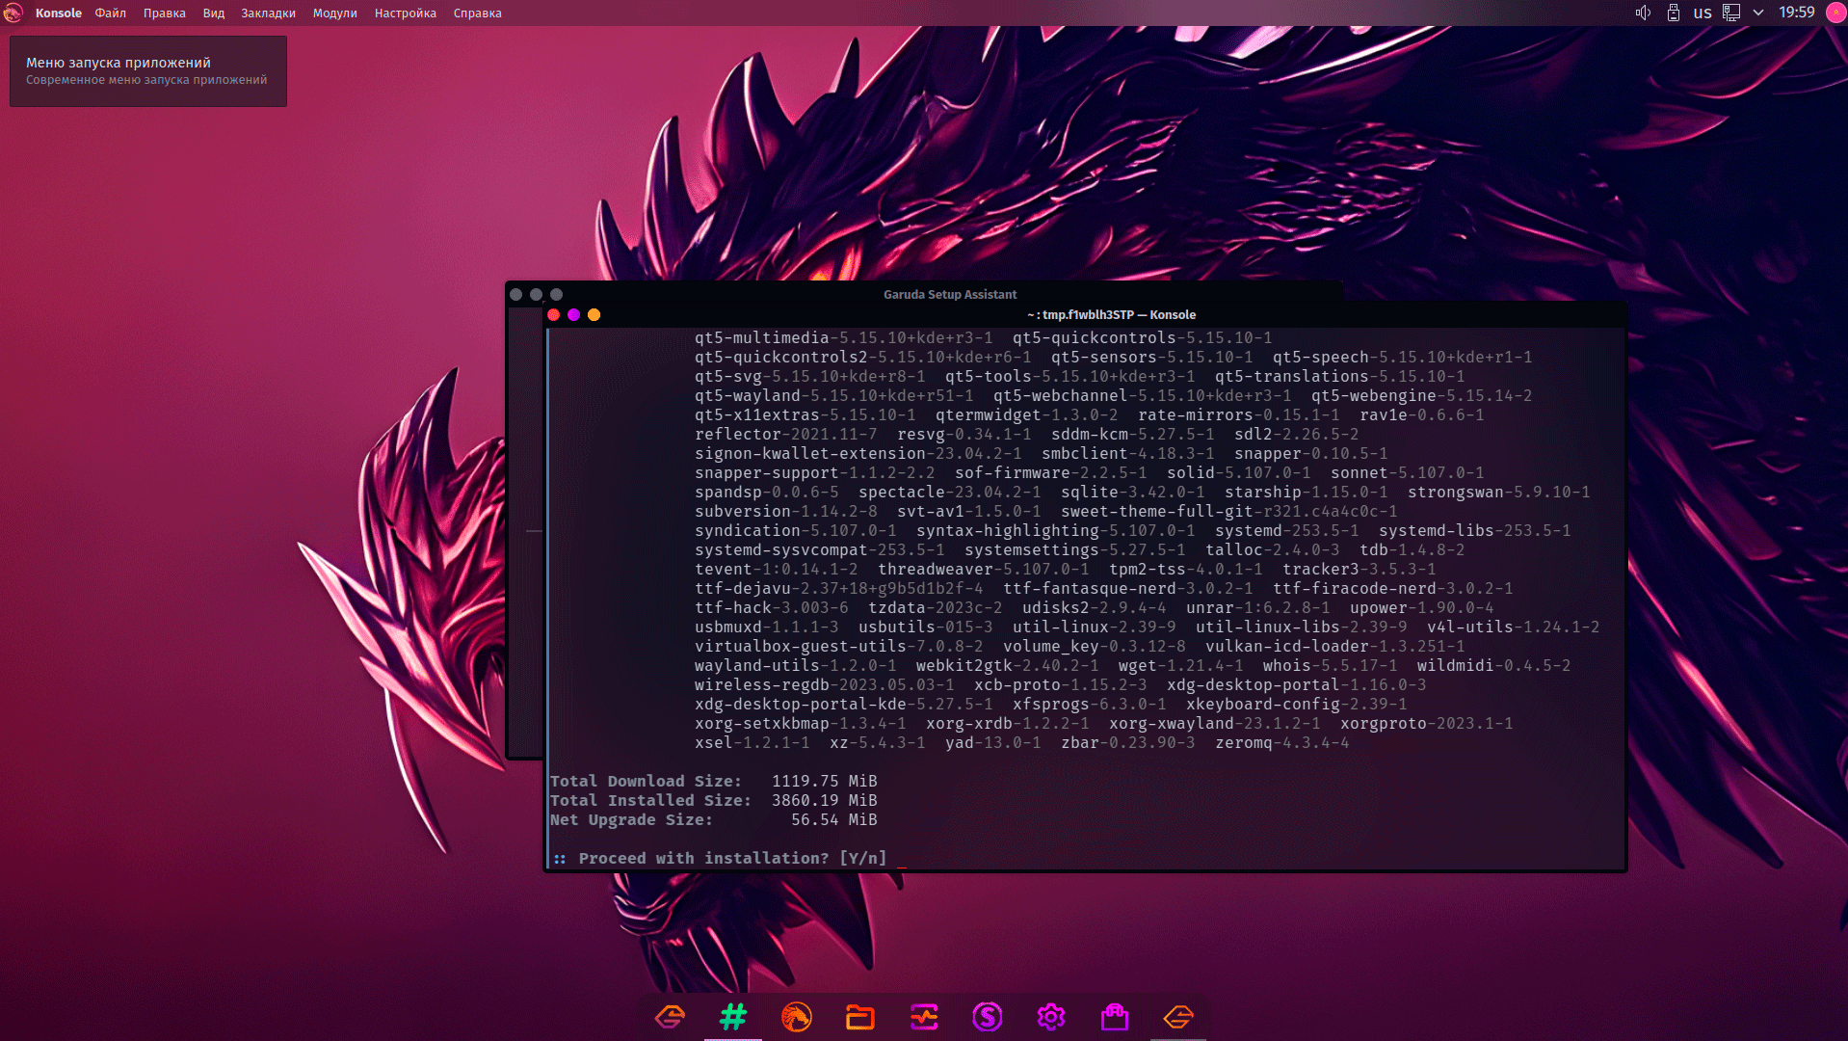Click the Garuda Setup Assistant title bar
The height and width of the screenshot is (1041, 1848).
pos(949,294)
